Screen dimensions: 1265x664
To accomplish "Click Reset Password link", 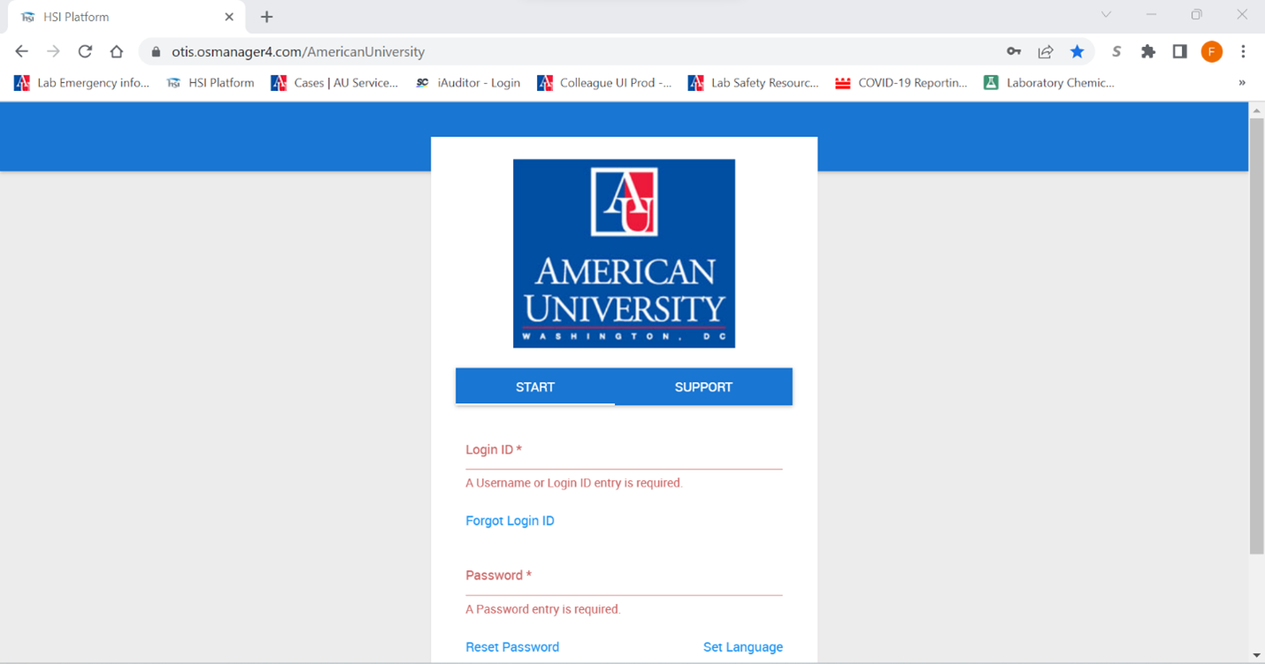I will point(512,646).
